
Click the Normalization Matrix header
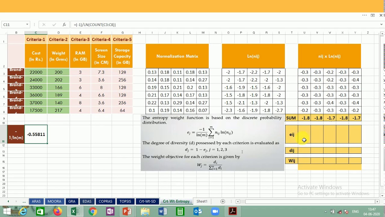pyautogui.click(x=177, y=56)
